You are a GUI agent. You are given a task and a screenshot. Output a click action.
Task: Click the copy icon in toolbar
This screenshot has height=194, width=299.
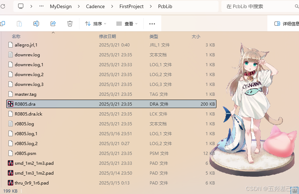click(x=3, y=24)
